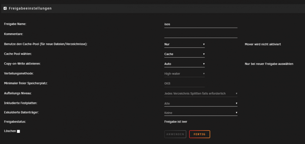Click the Minimaler freier Speicherplatz field
The height and width of the screenshot is (144, 305).
coord(185,83)
